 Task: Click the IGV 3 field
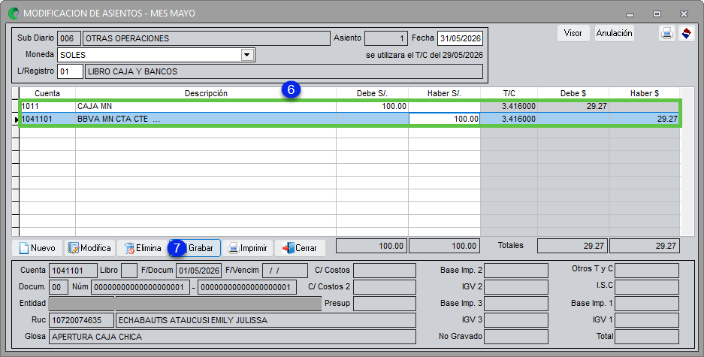point(516,320)
